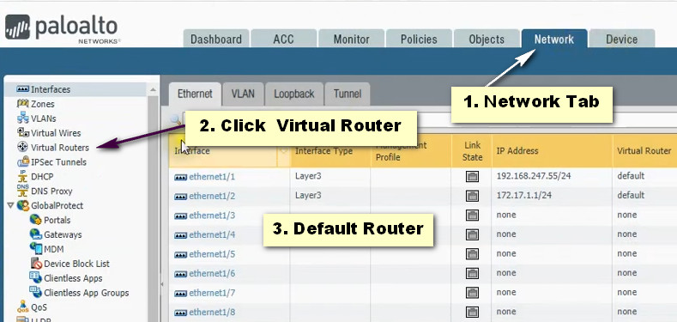The height and width of the screenshot is (322, 677).
Task: Click link state icon for ethernet1/4
Action: coord(472,234)
